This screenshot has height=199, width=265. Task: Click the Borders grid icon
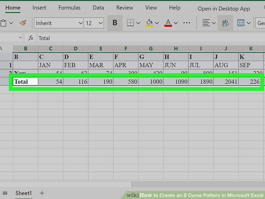click(130, 23)
